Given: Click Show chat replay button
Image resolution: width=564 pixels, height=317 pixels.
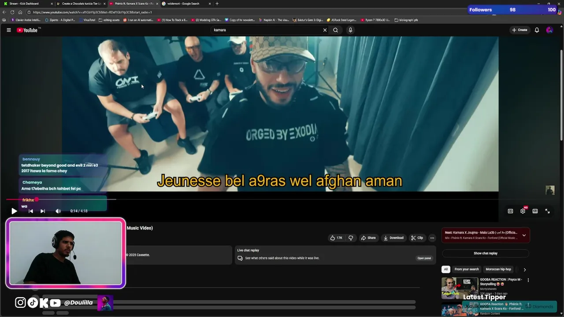Looking at the screenshot, I should (486, 253).
